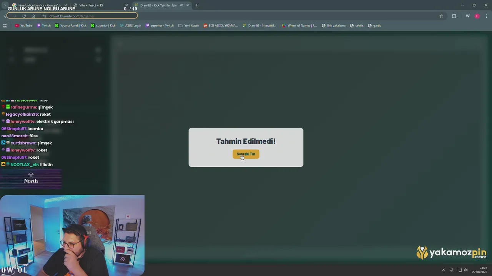Open the link yakalama bookmark
The height and width of the screenshot is (276, 492).
click(334, 26)
